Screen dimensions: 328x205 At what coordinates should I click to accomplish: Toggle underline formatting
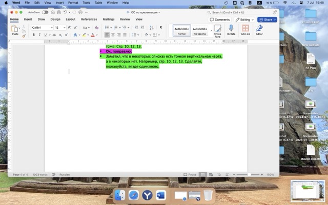point(45,35)
